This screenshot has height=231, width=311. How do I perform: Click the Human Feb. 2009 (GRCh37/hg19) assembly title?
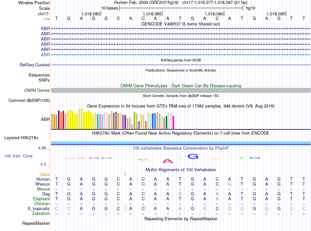(x=146, y=3)
